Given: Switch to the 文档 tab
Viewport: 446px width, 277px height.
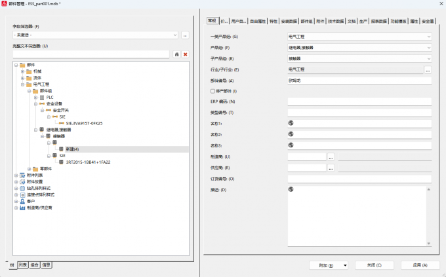Looking at the screenshot, I should (x=352, y=22).
